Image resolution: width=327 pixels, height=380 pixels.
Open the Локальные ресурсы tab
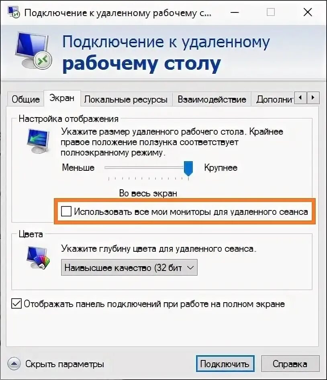126,99
